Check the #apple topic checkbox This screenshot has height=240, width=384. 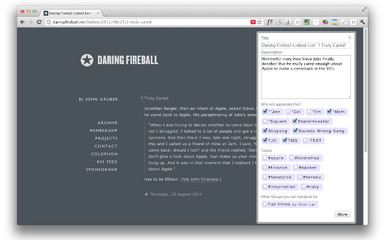click(x=265, y=158)
